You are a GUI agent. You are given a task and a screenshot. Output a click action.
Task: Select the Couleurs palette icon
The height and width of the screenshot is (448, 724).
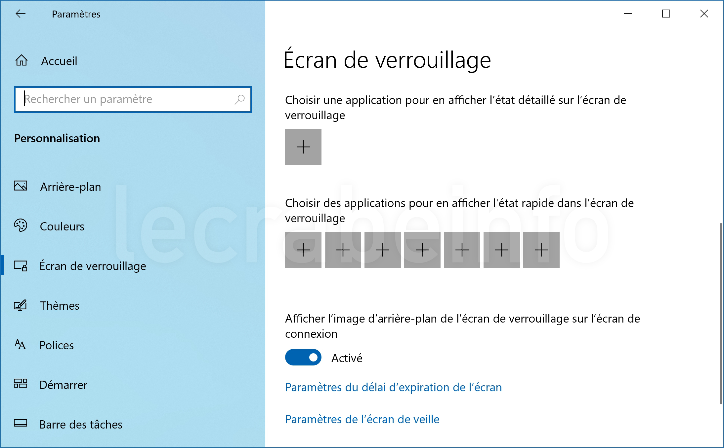coord(21,225)
